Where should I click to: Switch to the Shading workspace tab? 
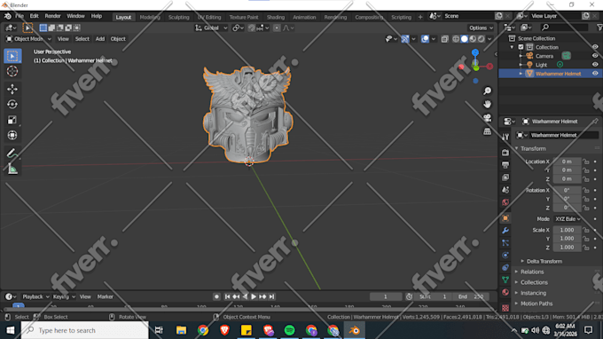click(276, 18)
